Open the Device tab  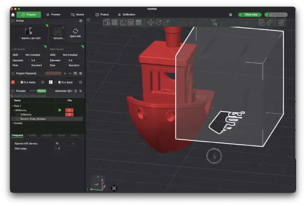(77, 15)
